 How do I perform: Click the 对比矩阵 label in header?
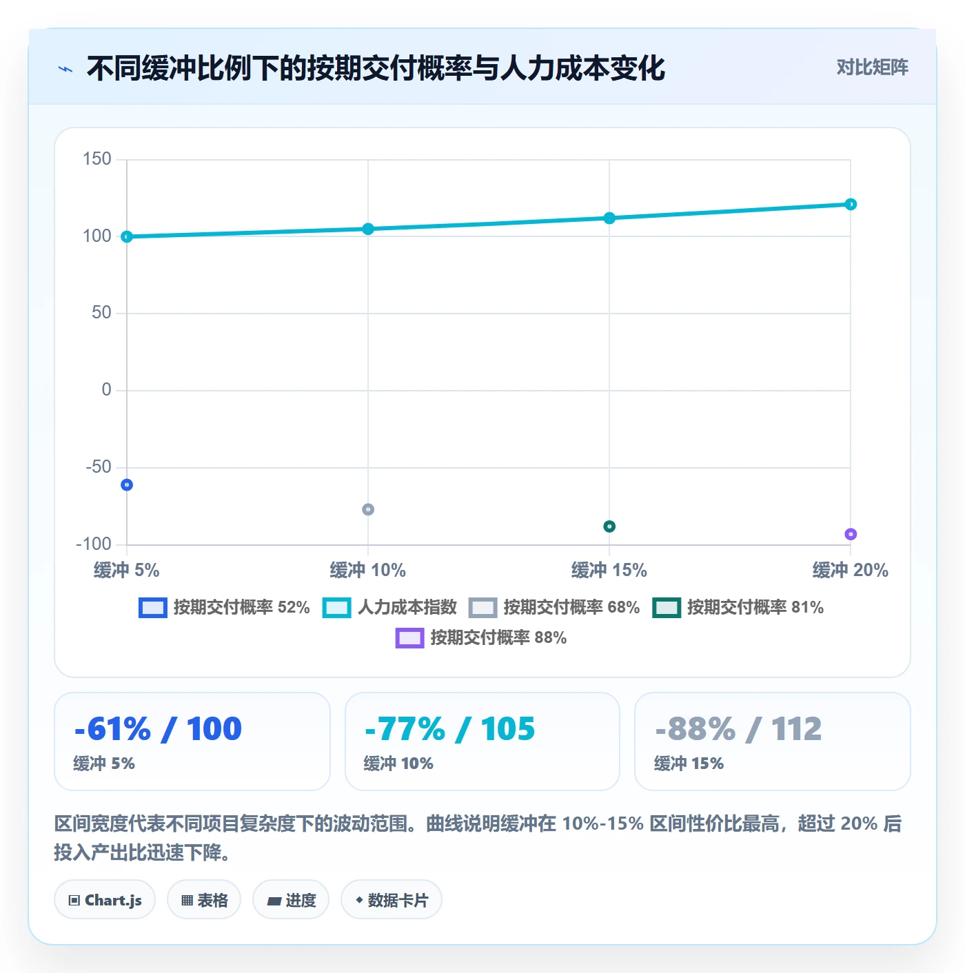872,68
